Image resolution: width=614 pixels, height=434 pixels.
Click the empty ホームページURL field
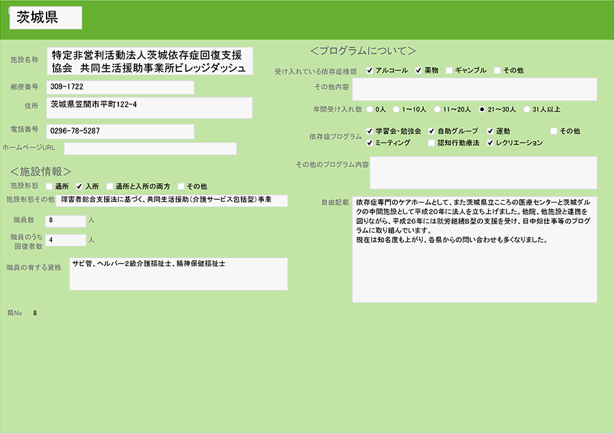coord(150,149)
